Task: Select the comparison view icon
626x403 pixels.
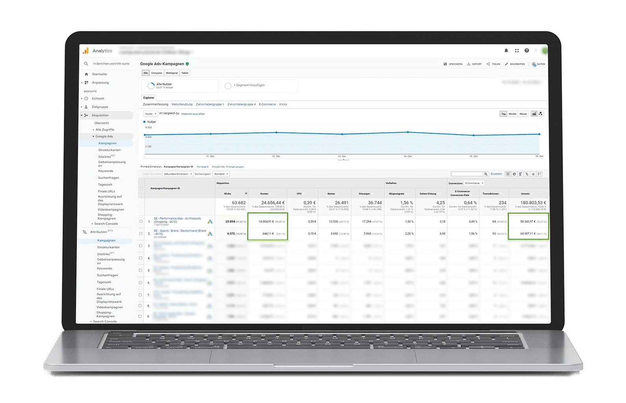Action: click(x=527, y=174)
